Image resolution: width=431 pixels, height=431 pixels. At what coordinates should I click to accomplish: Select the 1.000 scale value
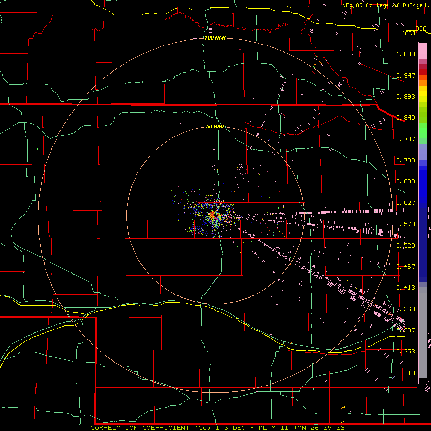coord(406,54)
